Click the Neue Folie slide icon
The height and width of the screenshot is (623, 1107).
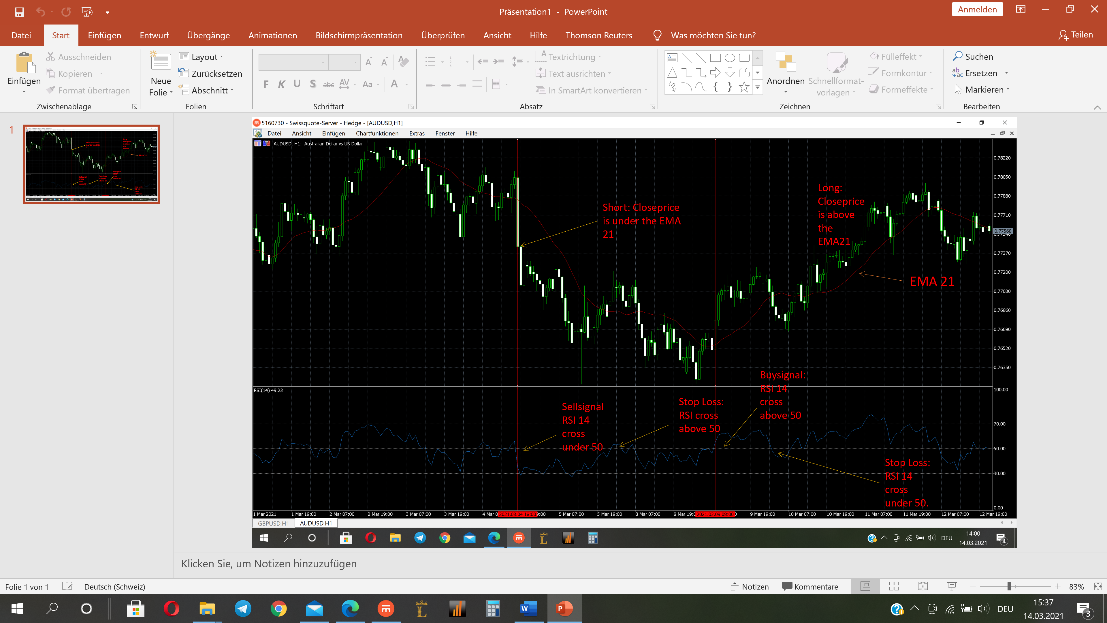pos(161,61)
